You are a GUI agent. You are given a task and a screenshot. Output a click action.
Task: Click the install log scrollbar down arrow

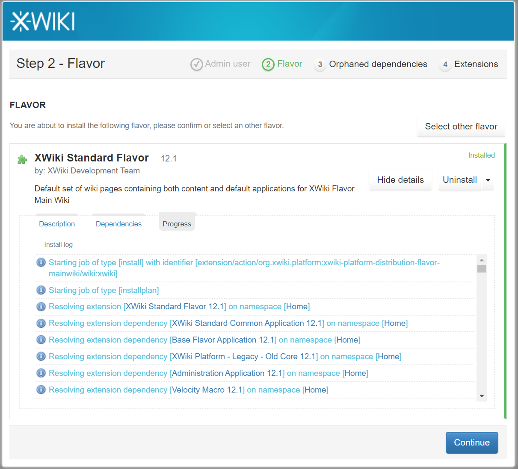coord(482,396)
